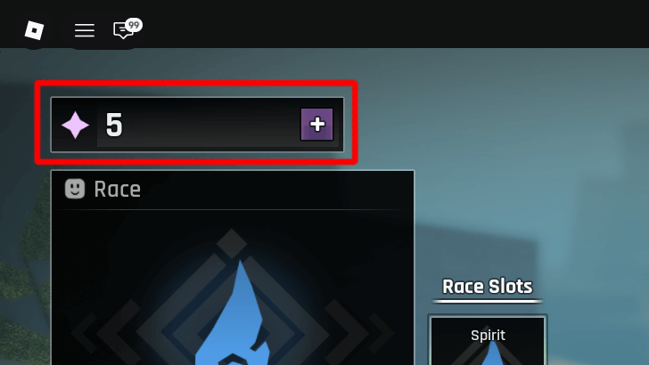The height and width of the screenshot is (365, 649).
Task: Open the chat speech bubble icon
Action: (123, 31)
